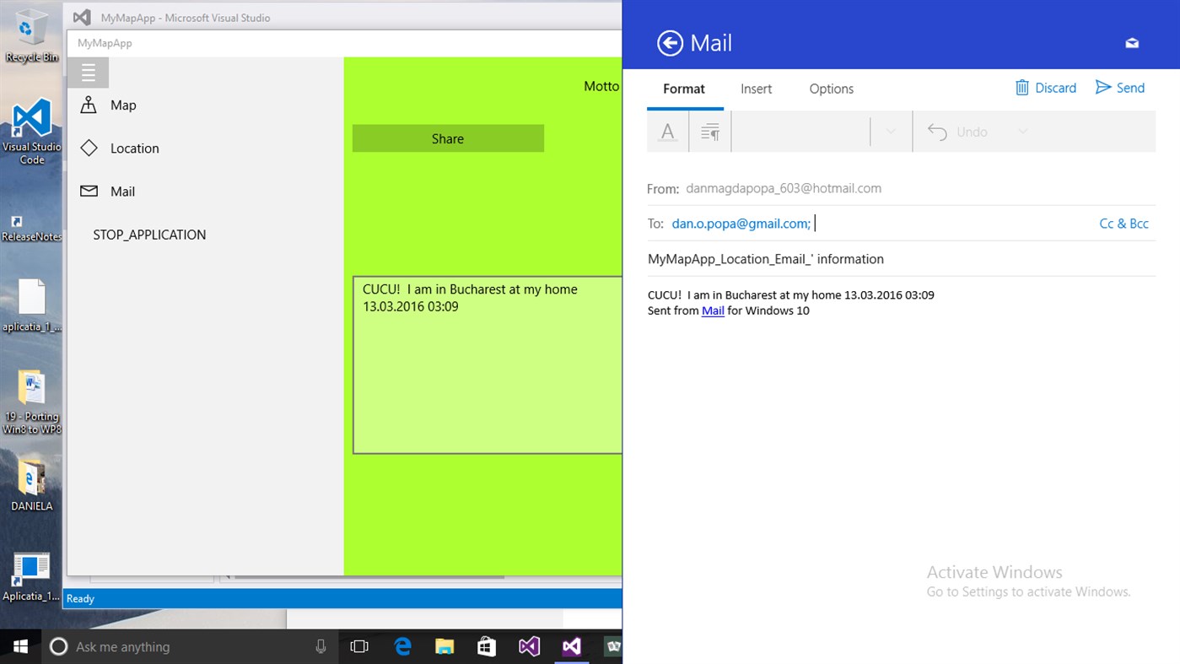Image resolution: width=1180 pixels, height=664 pixels.
Task: Select Map in the MyMapApp sidebar
Action: [123, 105]
